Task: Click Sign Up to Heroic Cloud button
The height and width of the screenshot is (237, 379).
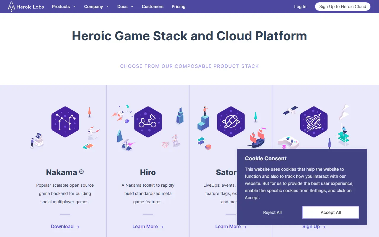Action: point(343,7)
